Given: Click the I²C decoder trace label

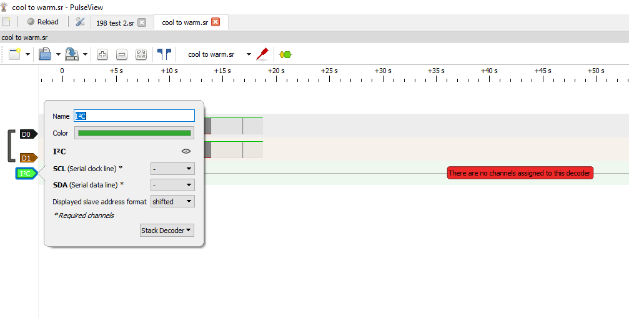Looking at the screenshot, I should coord(26,174).
